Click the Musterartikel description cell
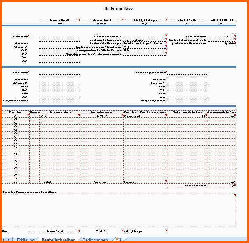This screenshot has height=243, width=249. [145, 116]
